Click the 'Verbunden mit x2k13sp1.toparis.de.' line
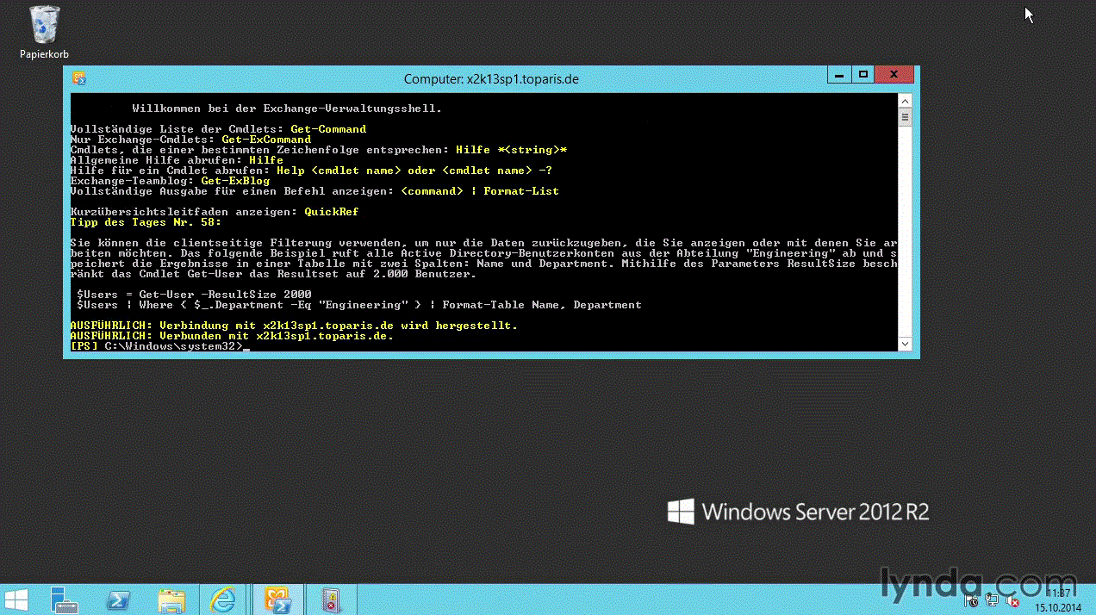Viewport: 1096px width, 615px height. pos(232,336)
